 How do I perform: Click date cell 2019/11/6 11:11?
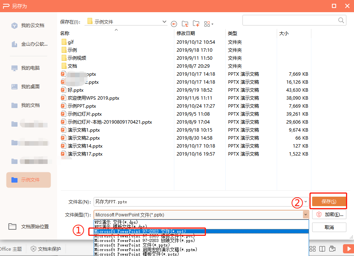[x=194, y=98]
